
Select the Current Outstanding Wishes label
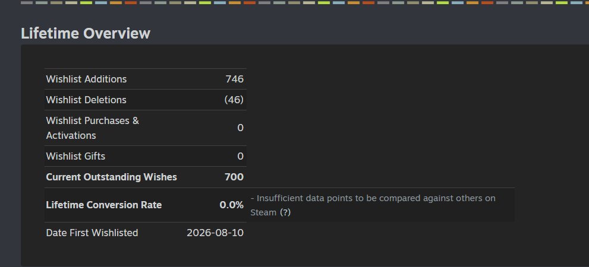(111, 177)
